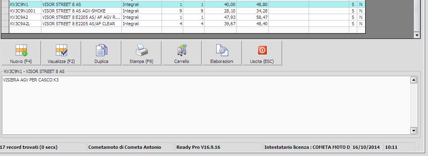Select the KV3C9N1001 code cell
428x156 pixels.
pyautogui.click(x=25, y=11)
